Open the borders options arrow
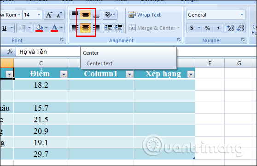 [29, 28]
